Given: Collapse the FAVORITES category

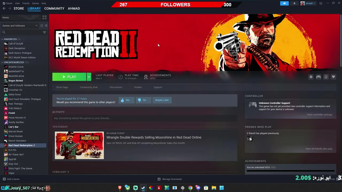Looking at the screenshot, I should pos(2,39).
